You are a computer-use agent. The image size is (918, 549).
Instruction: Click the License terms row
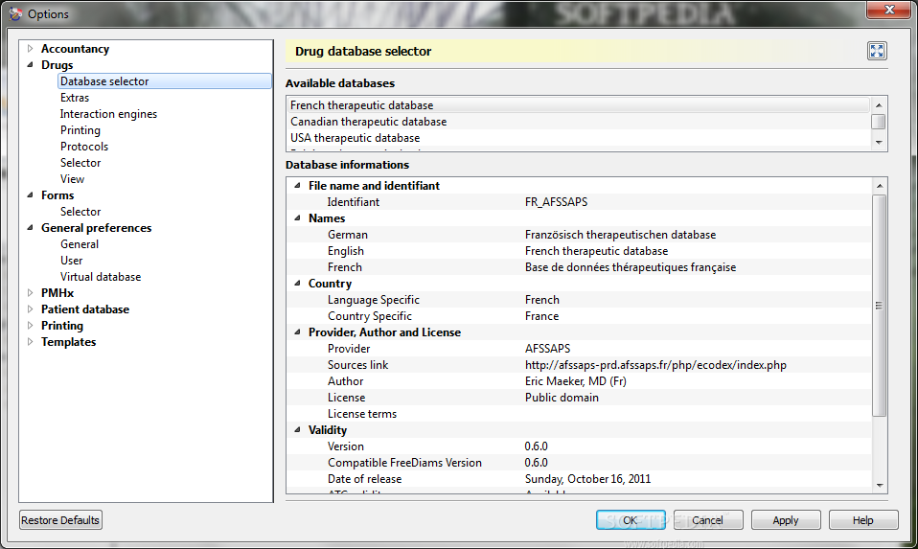(x=579, y=414)
